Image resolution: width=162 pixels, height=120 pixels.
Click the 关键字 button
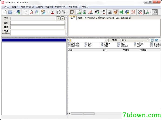6,32
